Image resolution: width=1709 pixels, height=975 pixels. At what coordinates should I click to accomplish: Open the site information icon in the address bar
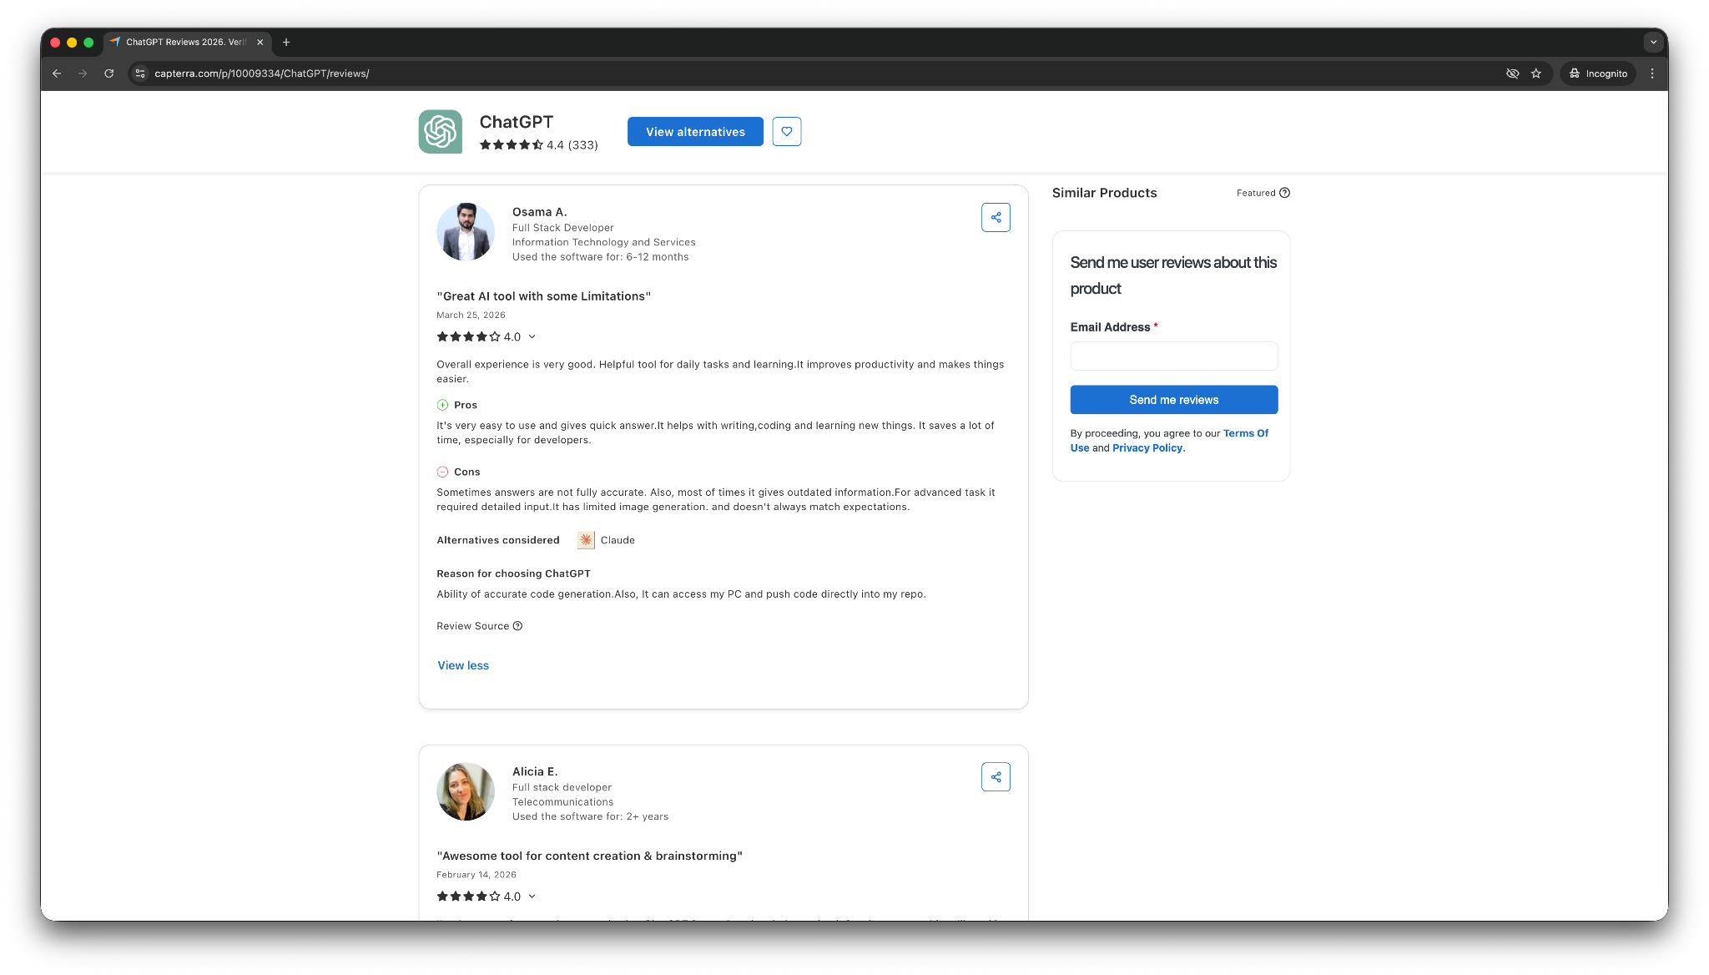tap(140, 73)
